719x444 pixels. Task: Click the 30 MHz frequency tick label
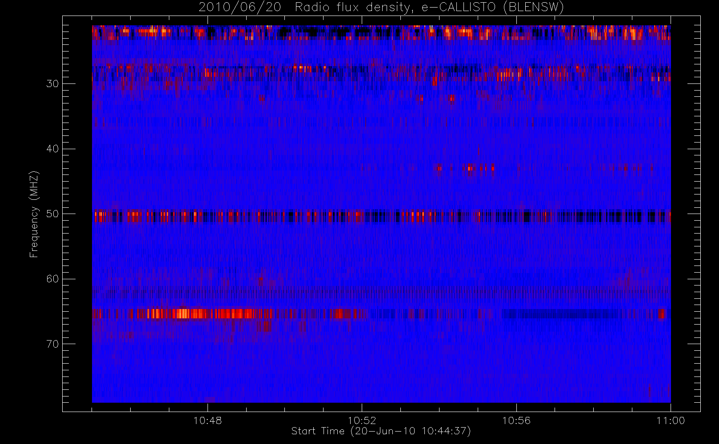pos(52,84)
